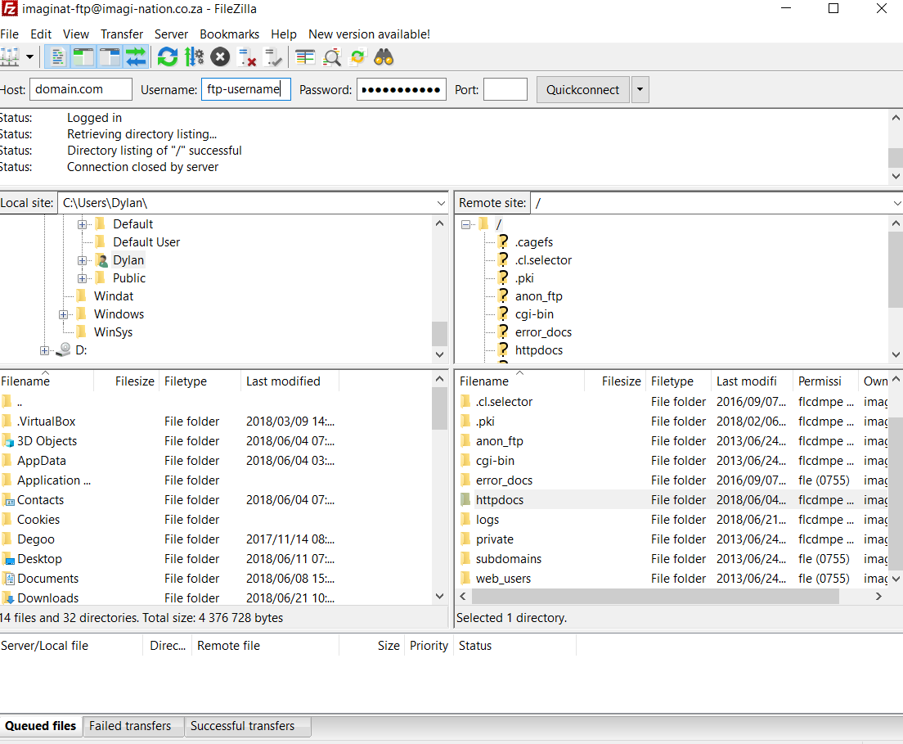Collapse the remote root / node
Viewport: 903px width, 744px height.
coord(466,224)
